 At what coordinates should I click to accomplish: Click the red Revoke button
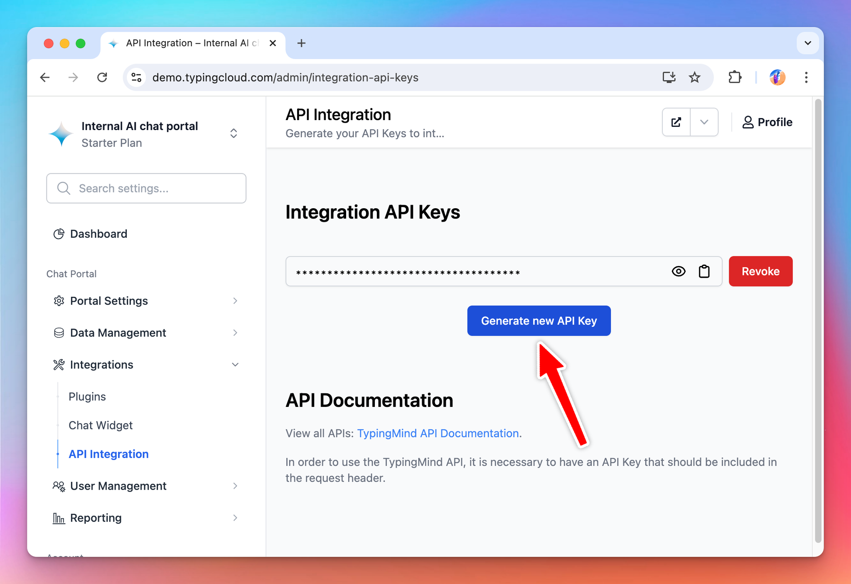click(x=760, y=271)
